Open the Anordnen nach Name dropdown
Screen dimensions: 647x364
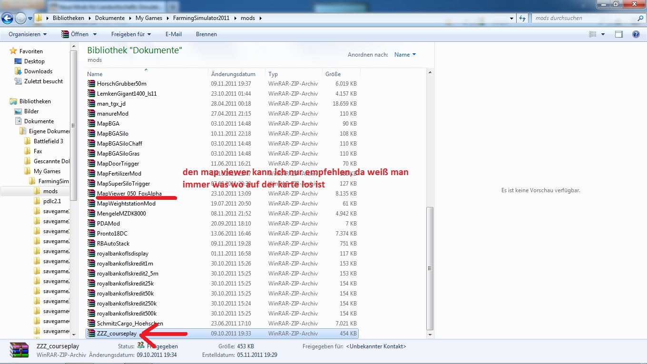(x=405, y=55)
